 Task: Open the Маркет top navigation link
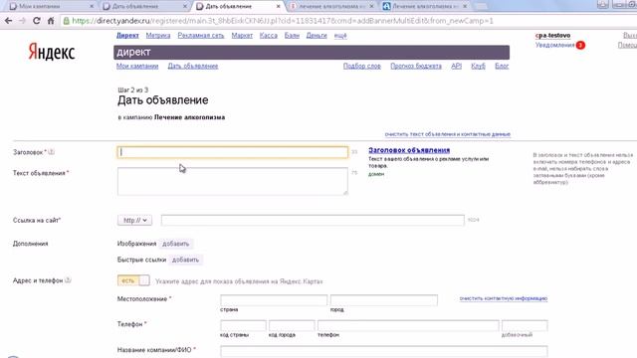point(242,36)
